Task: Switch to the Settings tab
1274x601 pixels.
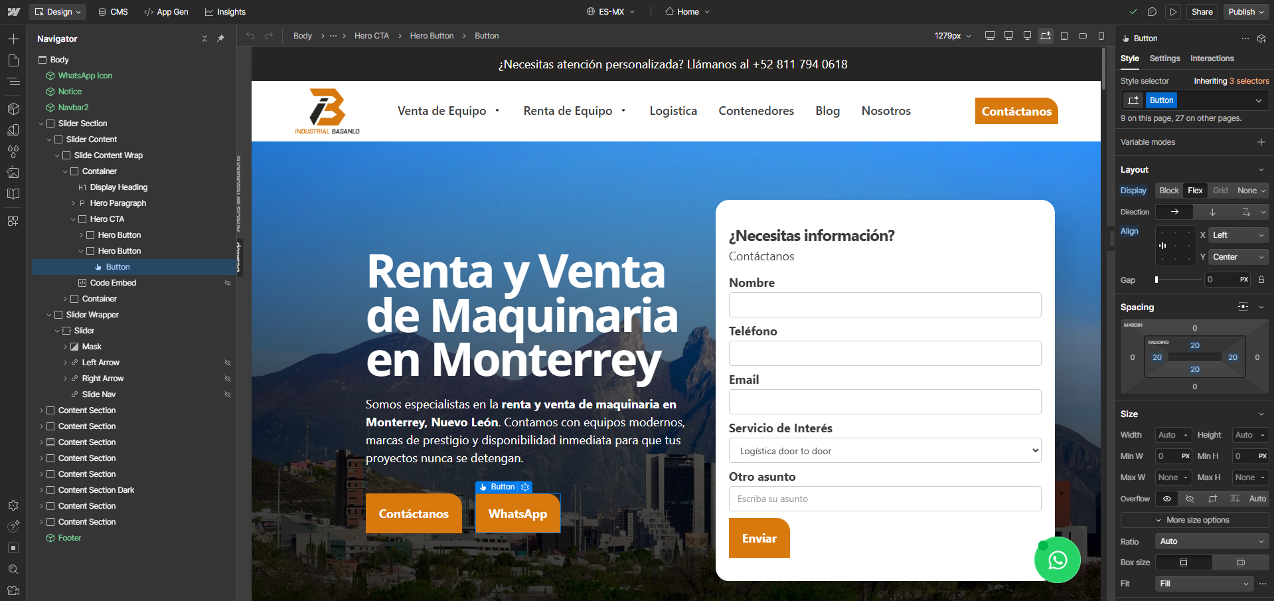Action: pos(1164,58)
